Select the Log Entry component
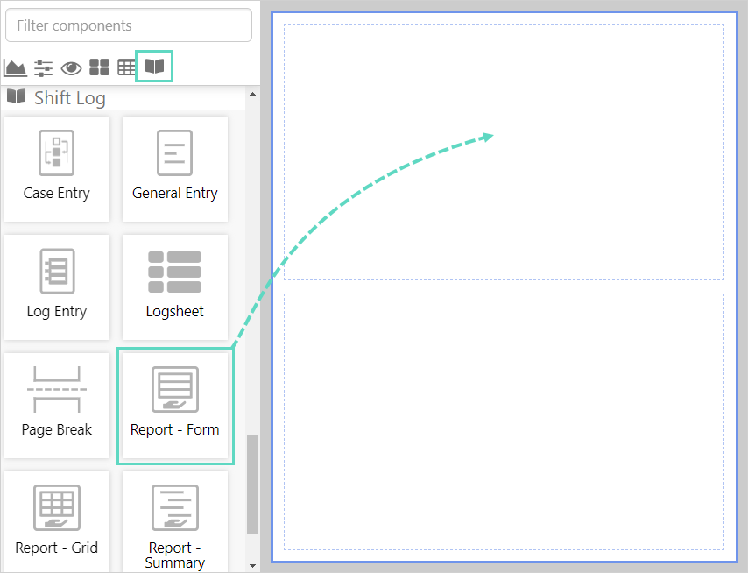Screen dimensions: 748x573 tap(57, 287)
